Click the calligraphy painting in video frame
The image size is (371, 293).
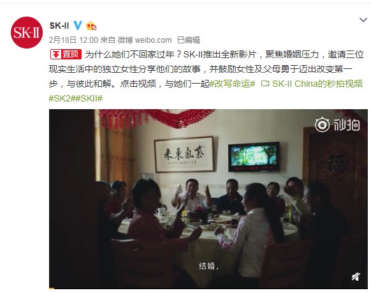coord(184,154)
